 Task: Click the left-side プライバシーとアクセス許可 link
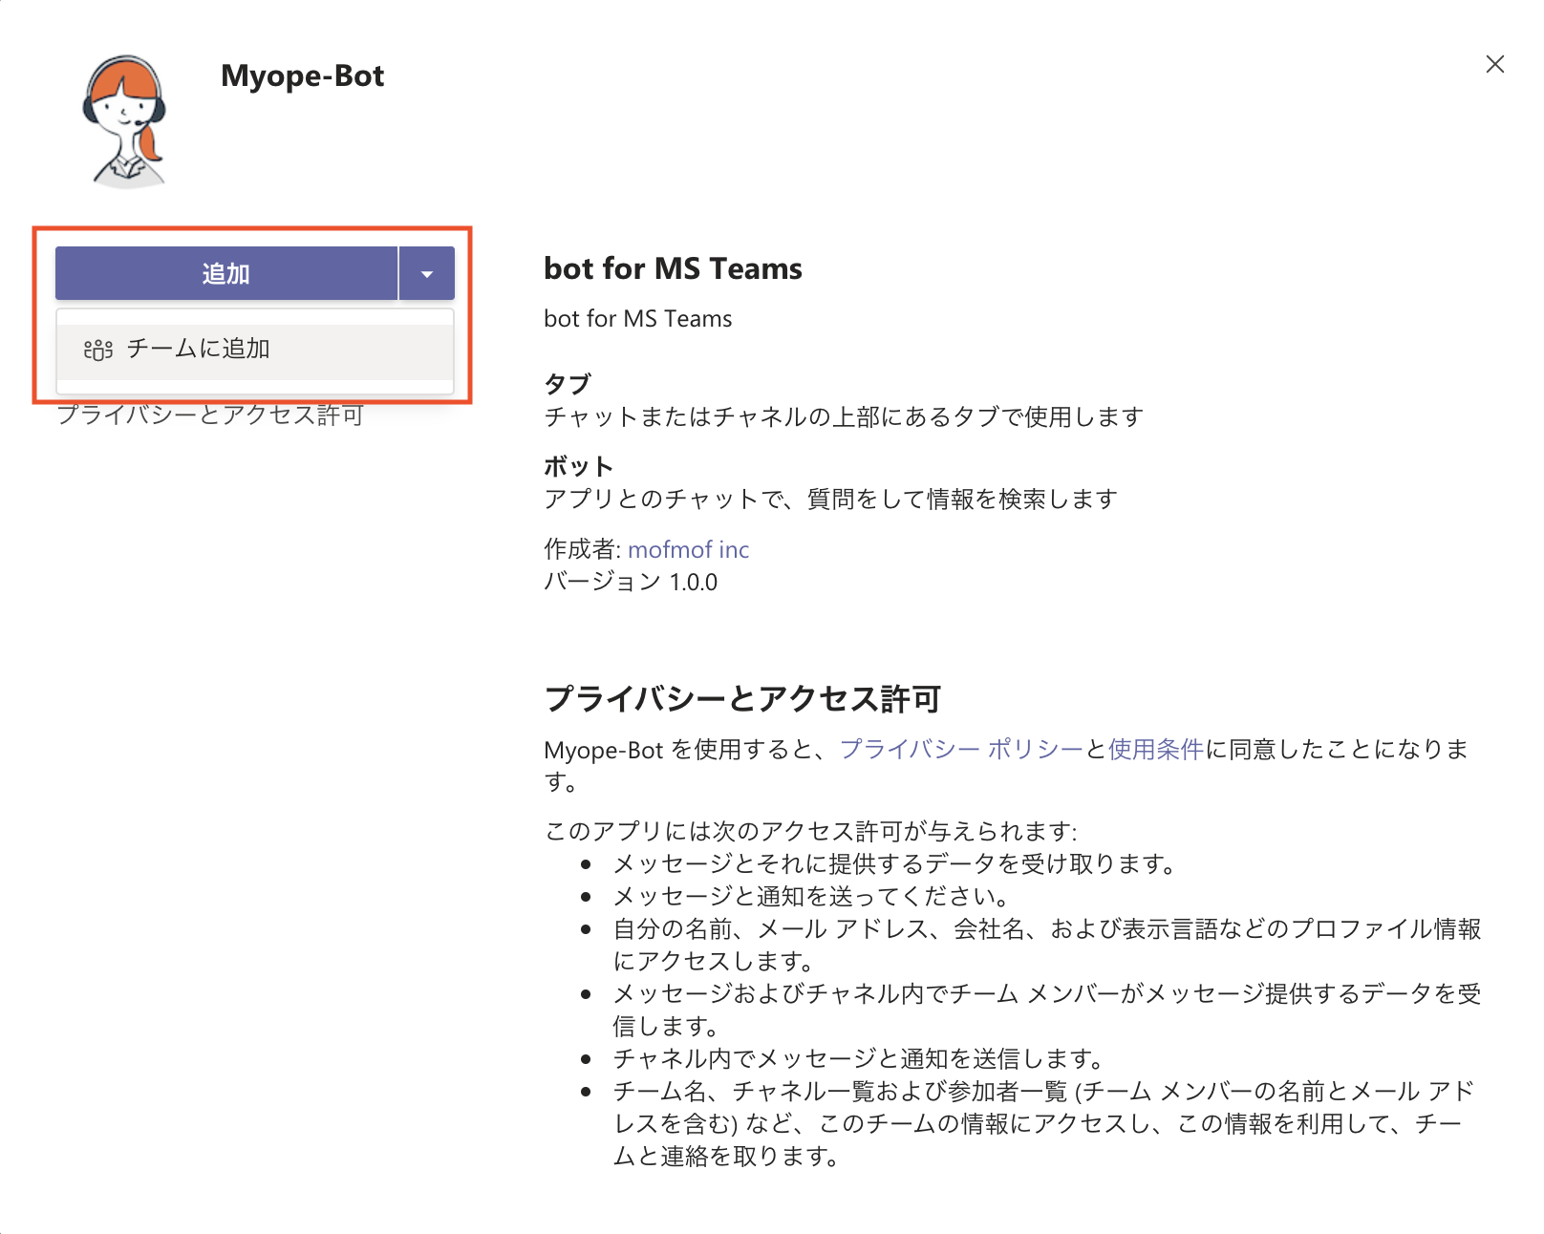tap(210, 415)
